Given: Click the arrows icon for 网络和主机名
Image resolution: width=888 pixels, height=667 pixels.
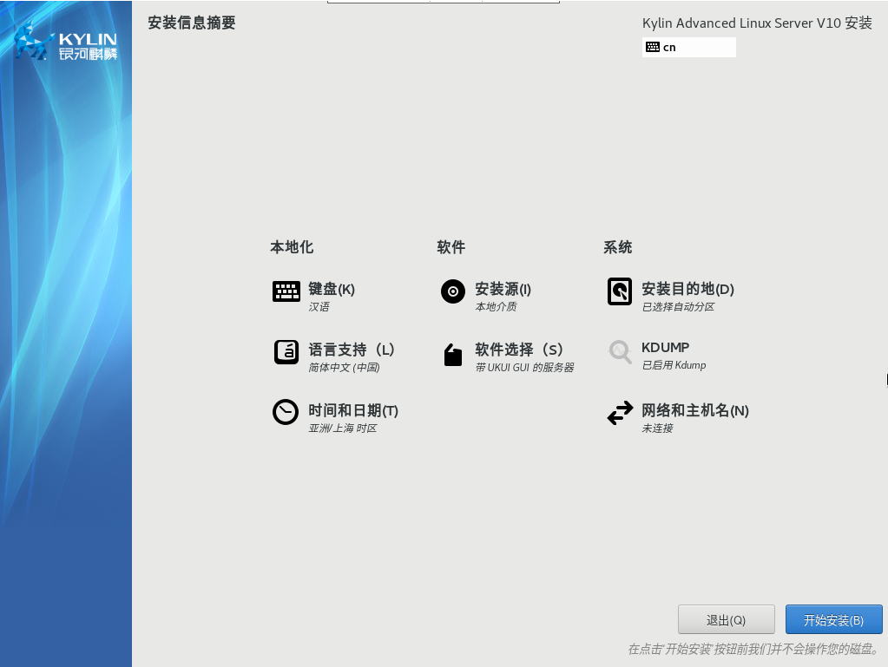Looking at the screenshot, I should [x=620, y=413].
